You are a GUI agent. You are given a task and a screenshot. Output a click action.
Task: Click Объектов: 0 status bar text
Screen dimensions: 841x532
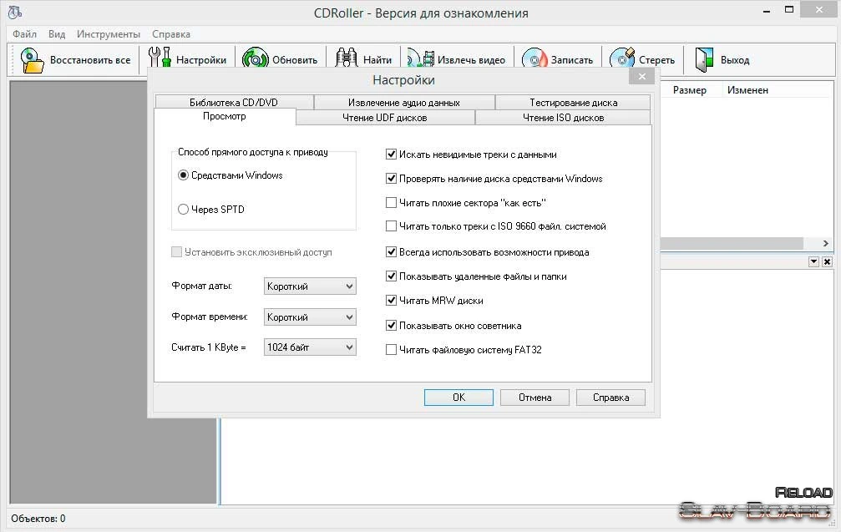pyautogui.click(x=38, y=519)
